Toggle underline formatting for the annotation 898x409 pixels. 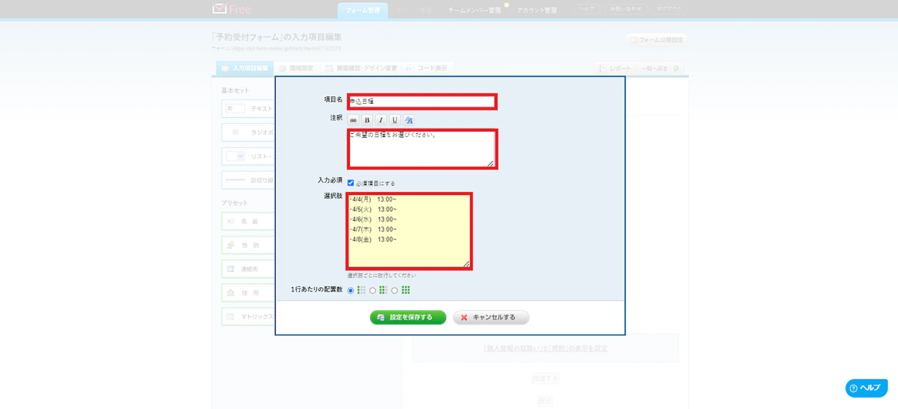(x=395, y=120)
